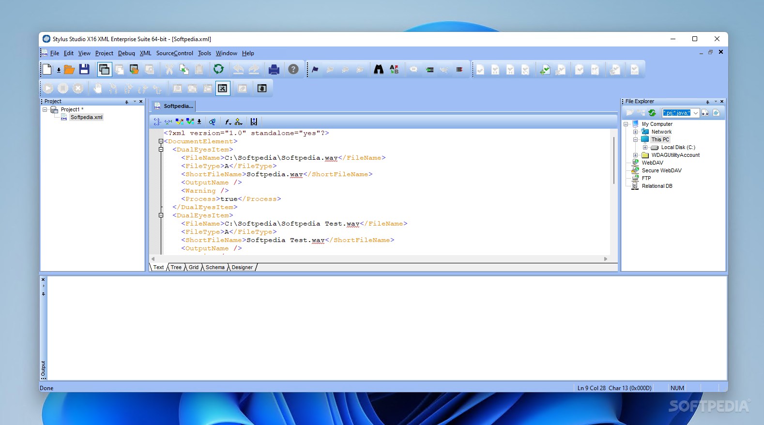Click the green-plus checkmark document icon
Screen dimensions: 764x425
coord(545,70)
